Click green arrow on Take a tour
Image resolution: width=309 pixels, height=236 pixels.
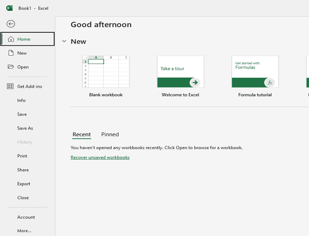point(195,82)
